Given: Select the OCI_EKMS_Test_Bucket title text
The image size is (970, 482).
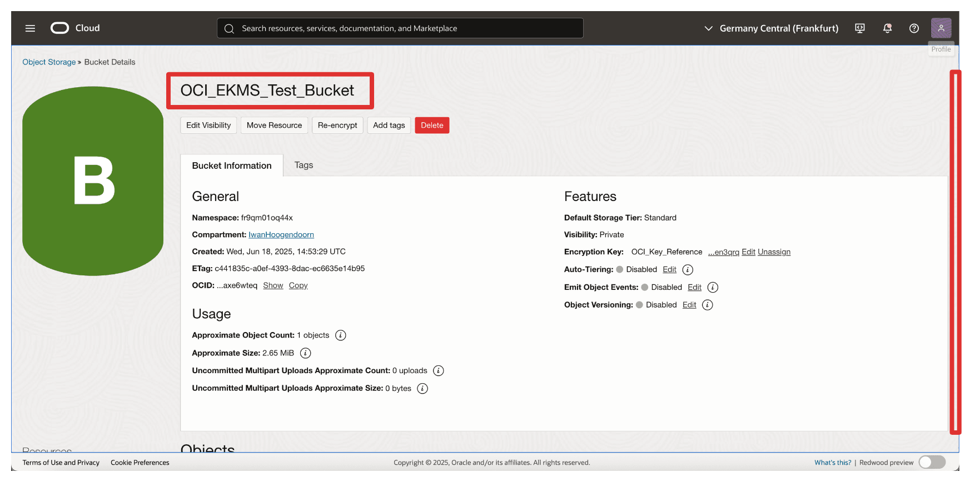Looking at the screenshot, I should tap(267, 91).
